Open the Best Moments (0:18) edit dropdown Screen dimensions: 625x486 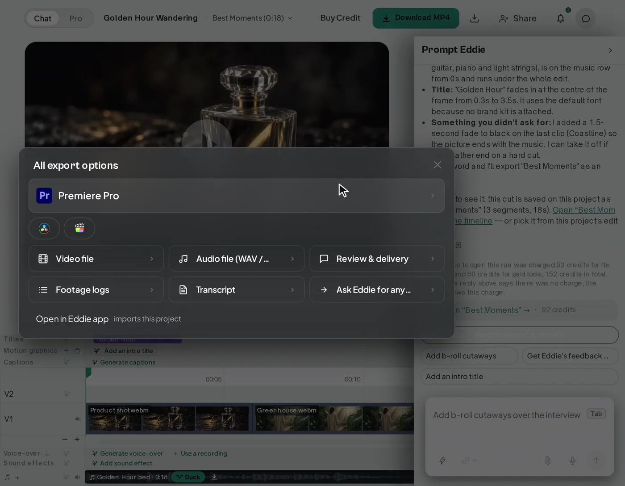(252, 18)
